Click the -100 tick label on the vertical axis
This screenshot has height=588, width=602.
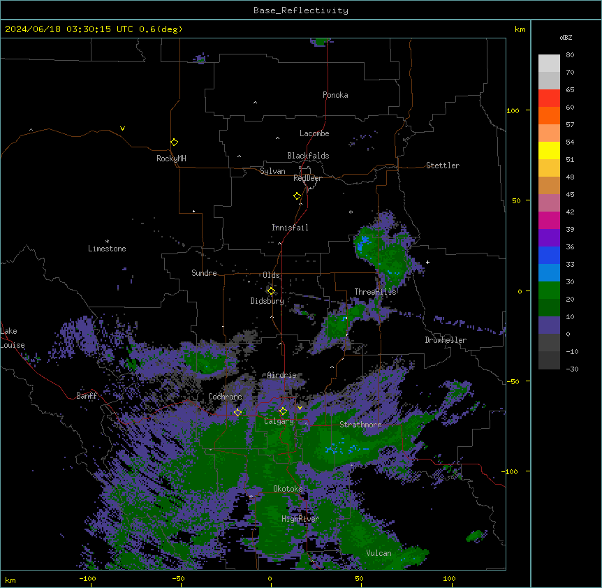[x=510, y=471]
